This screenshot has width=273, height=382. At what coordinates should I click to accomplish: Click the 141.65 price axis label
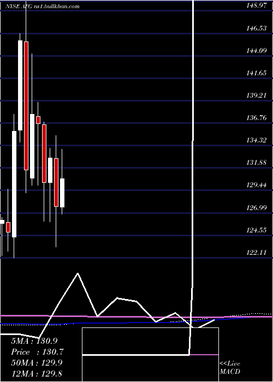point(257,73)
